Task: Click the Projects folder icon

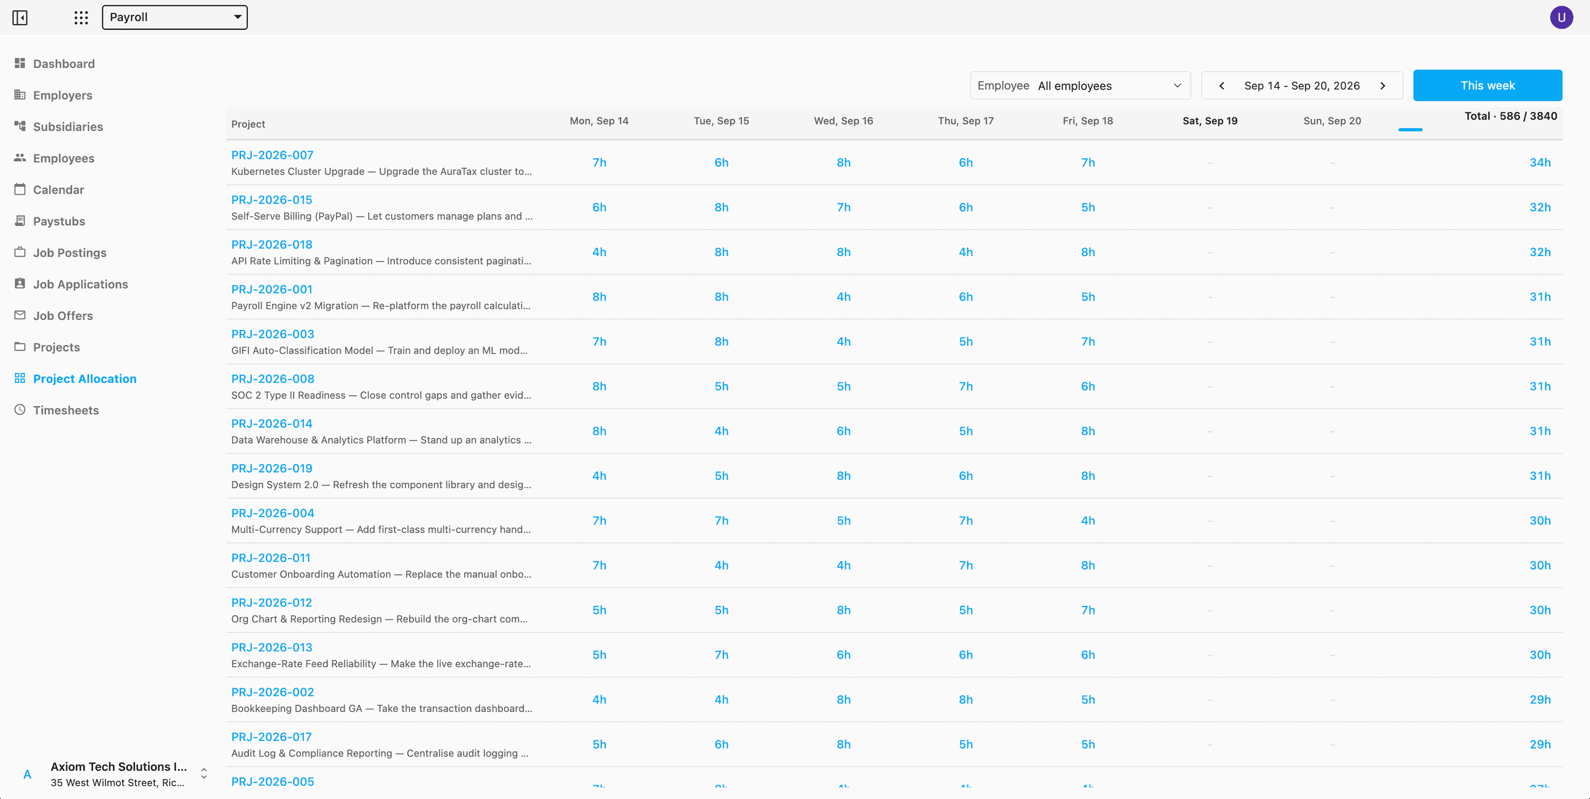Action: click(20, 346)
